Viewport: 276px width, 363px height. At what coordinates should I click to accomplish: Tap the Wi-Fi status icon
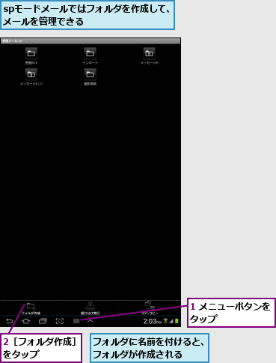point(165,321)
